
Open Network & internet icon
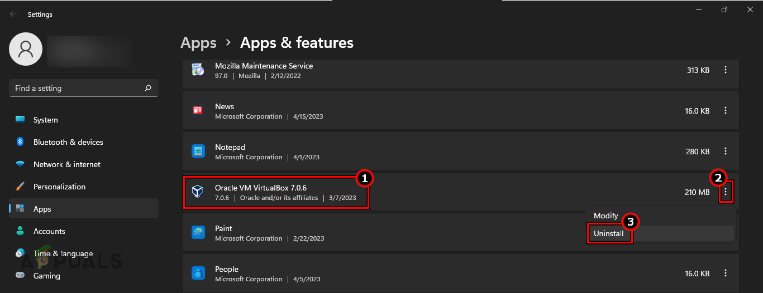click(20, 164)
